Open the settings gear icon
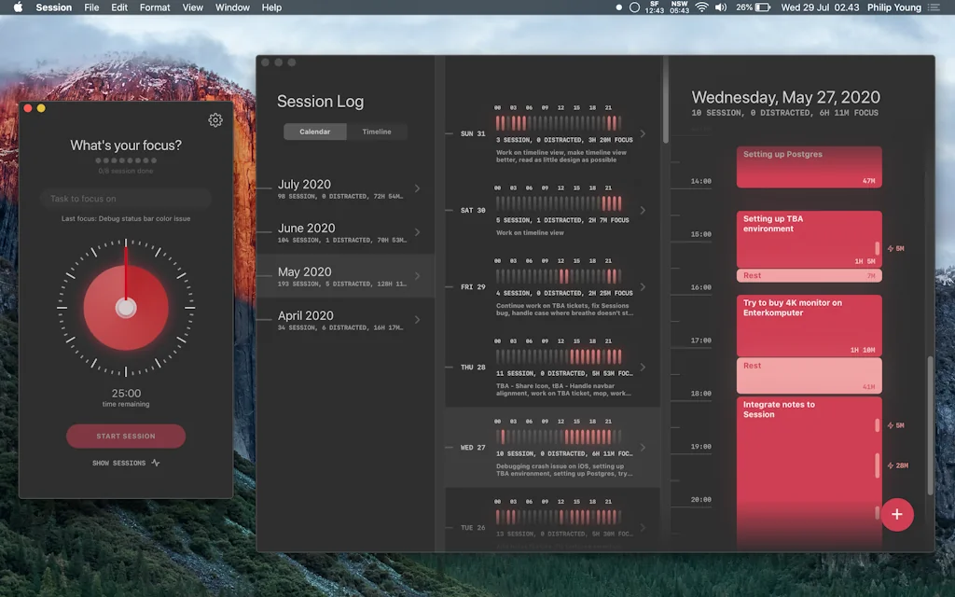Image resolution: width=955 pixels, height=597 pixels. (x=215, y=119)
